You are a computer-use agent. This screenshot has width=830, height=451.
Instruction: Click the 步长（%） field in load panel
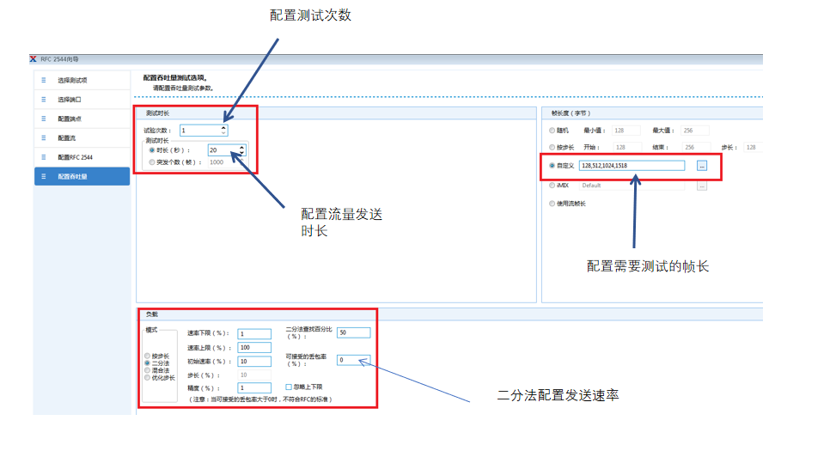(x=254, y=375)
